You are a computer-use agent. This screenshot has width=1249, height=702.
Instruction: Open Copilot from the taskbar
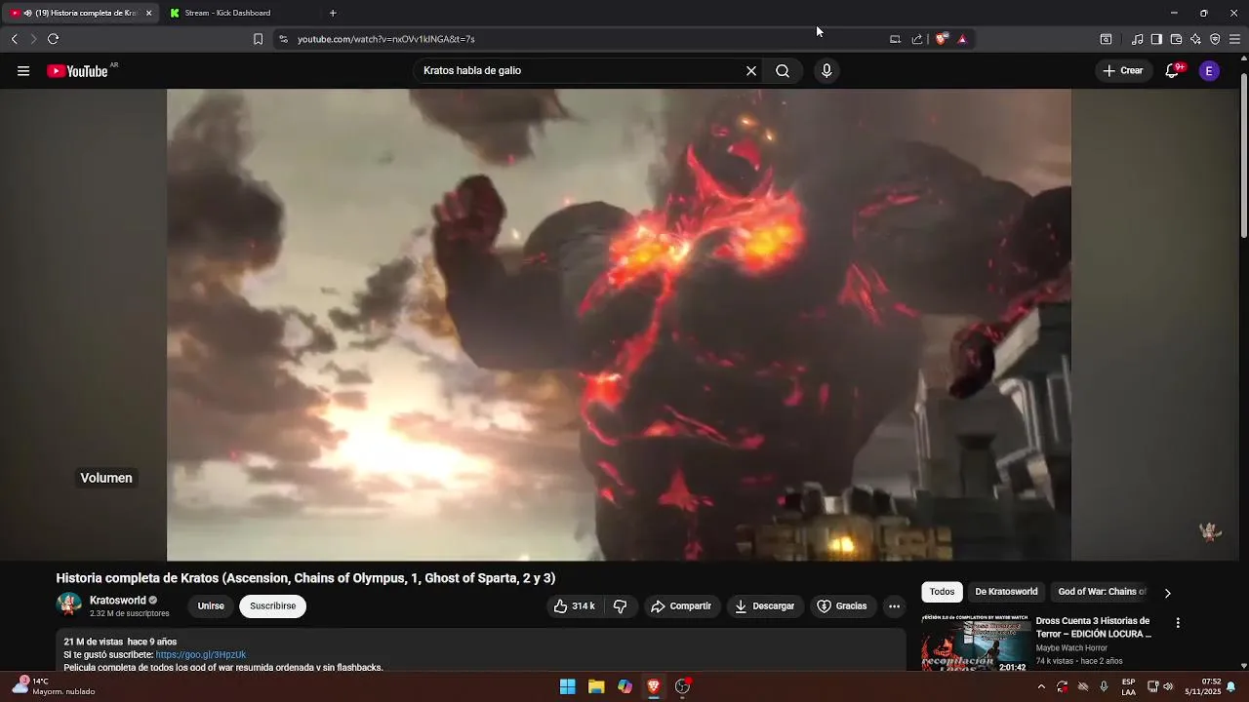(624, 686)
